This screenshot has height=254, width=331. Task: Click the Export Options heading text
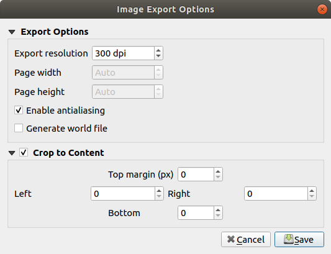[x=55, y=32]
